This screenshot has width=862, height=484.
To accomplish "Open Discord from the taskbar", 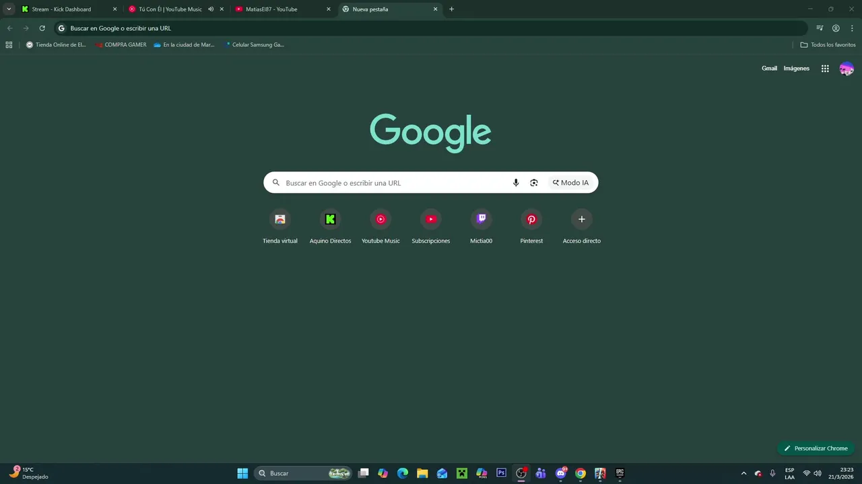I will 560,473.
